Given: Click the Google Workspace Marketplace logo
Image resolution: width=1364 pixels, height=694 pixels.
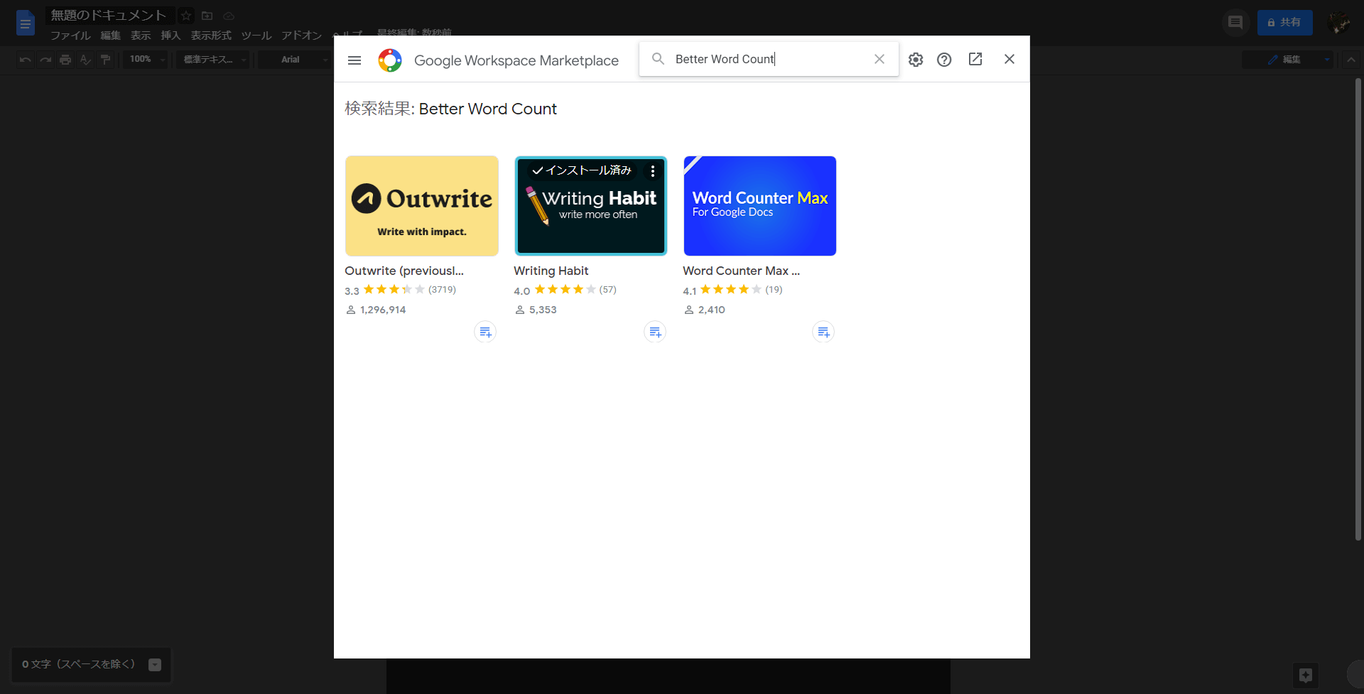Looking at the screenshot, I should pyautogui.click(x=390, y=60).
